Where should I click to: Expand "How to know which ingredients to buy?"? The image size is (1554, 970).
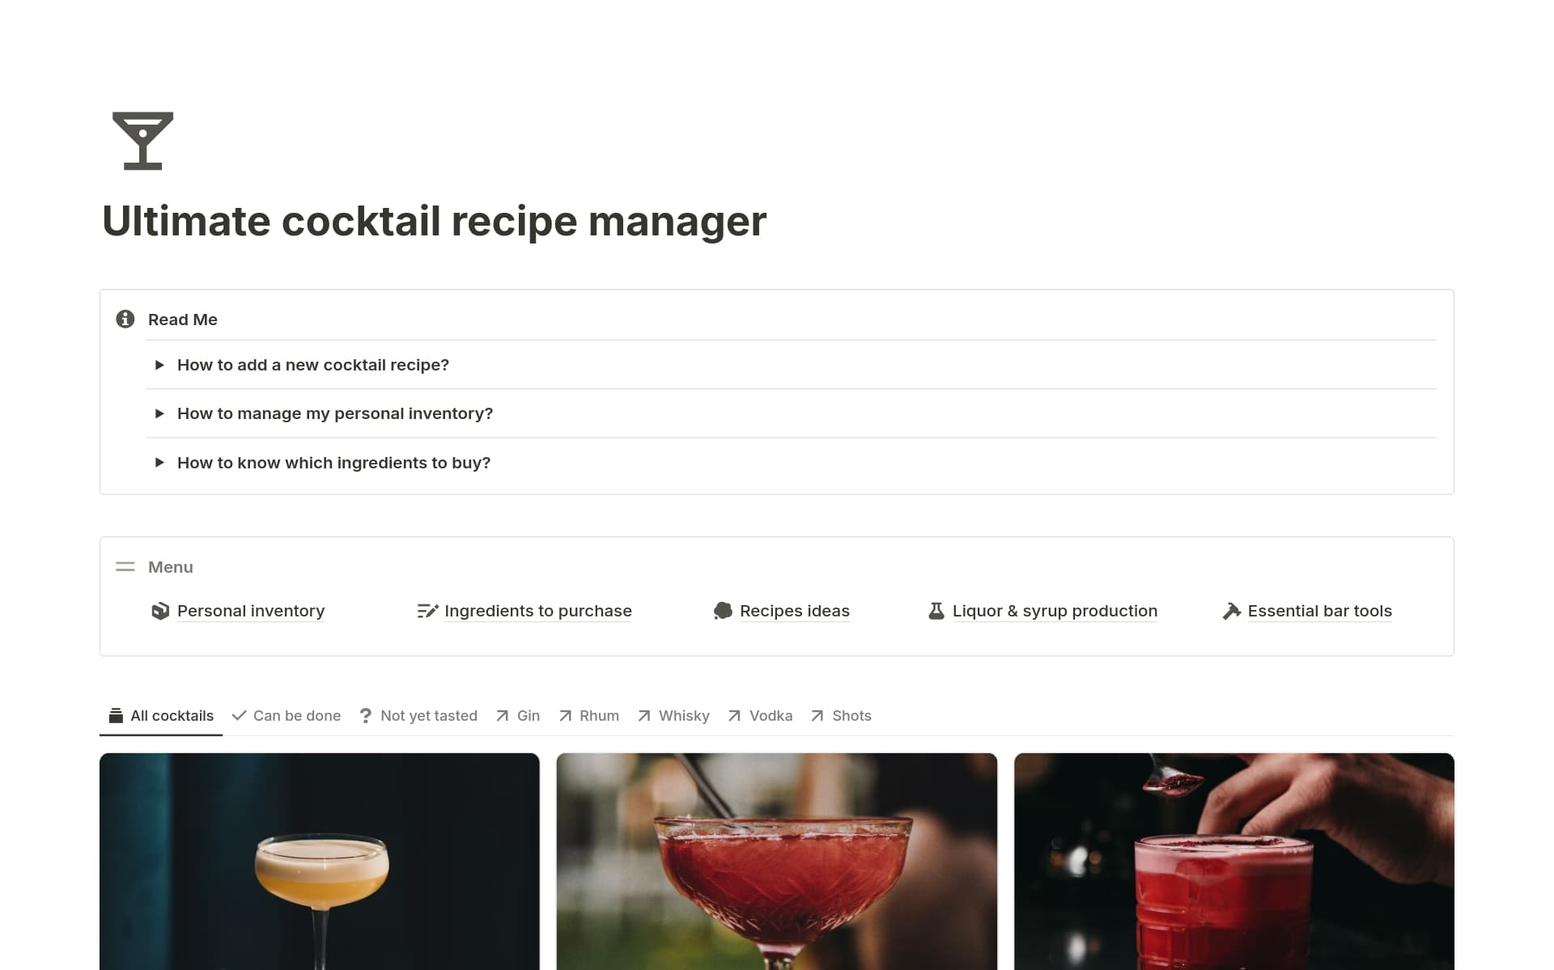point(159,463)
